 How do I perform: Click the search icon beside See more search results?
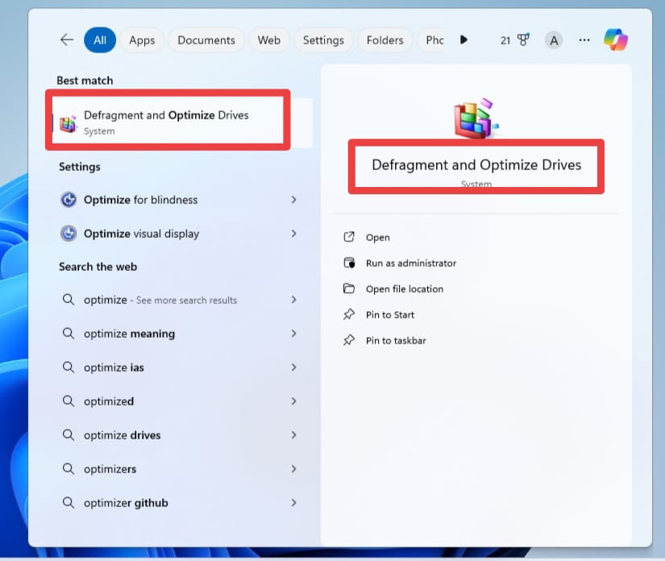pyautogui.click(x=69, y=299)
